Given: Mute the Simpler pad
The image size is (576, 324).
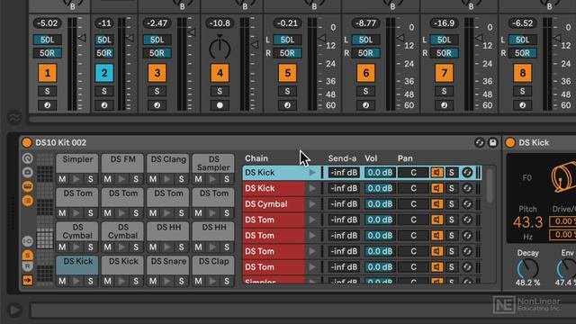Looking at the screenshot, I should click(62, 179).
